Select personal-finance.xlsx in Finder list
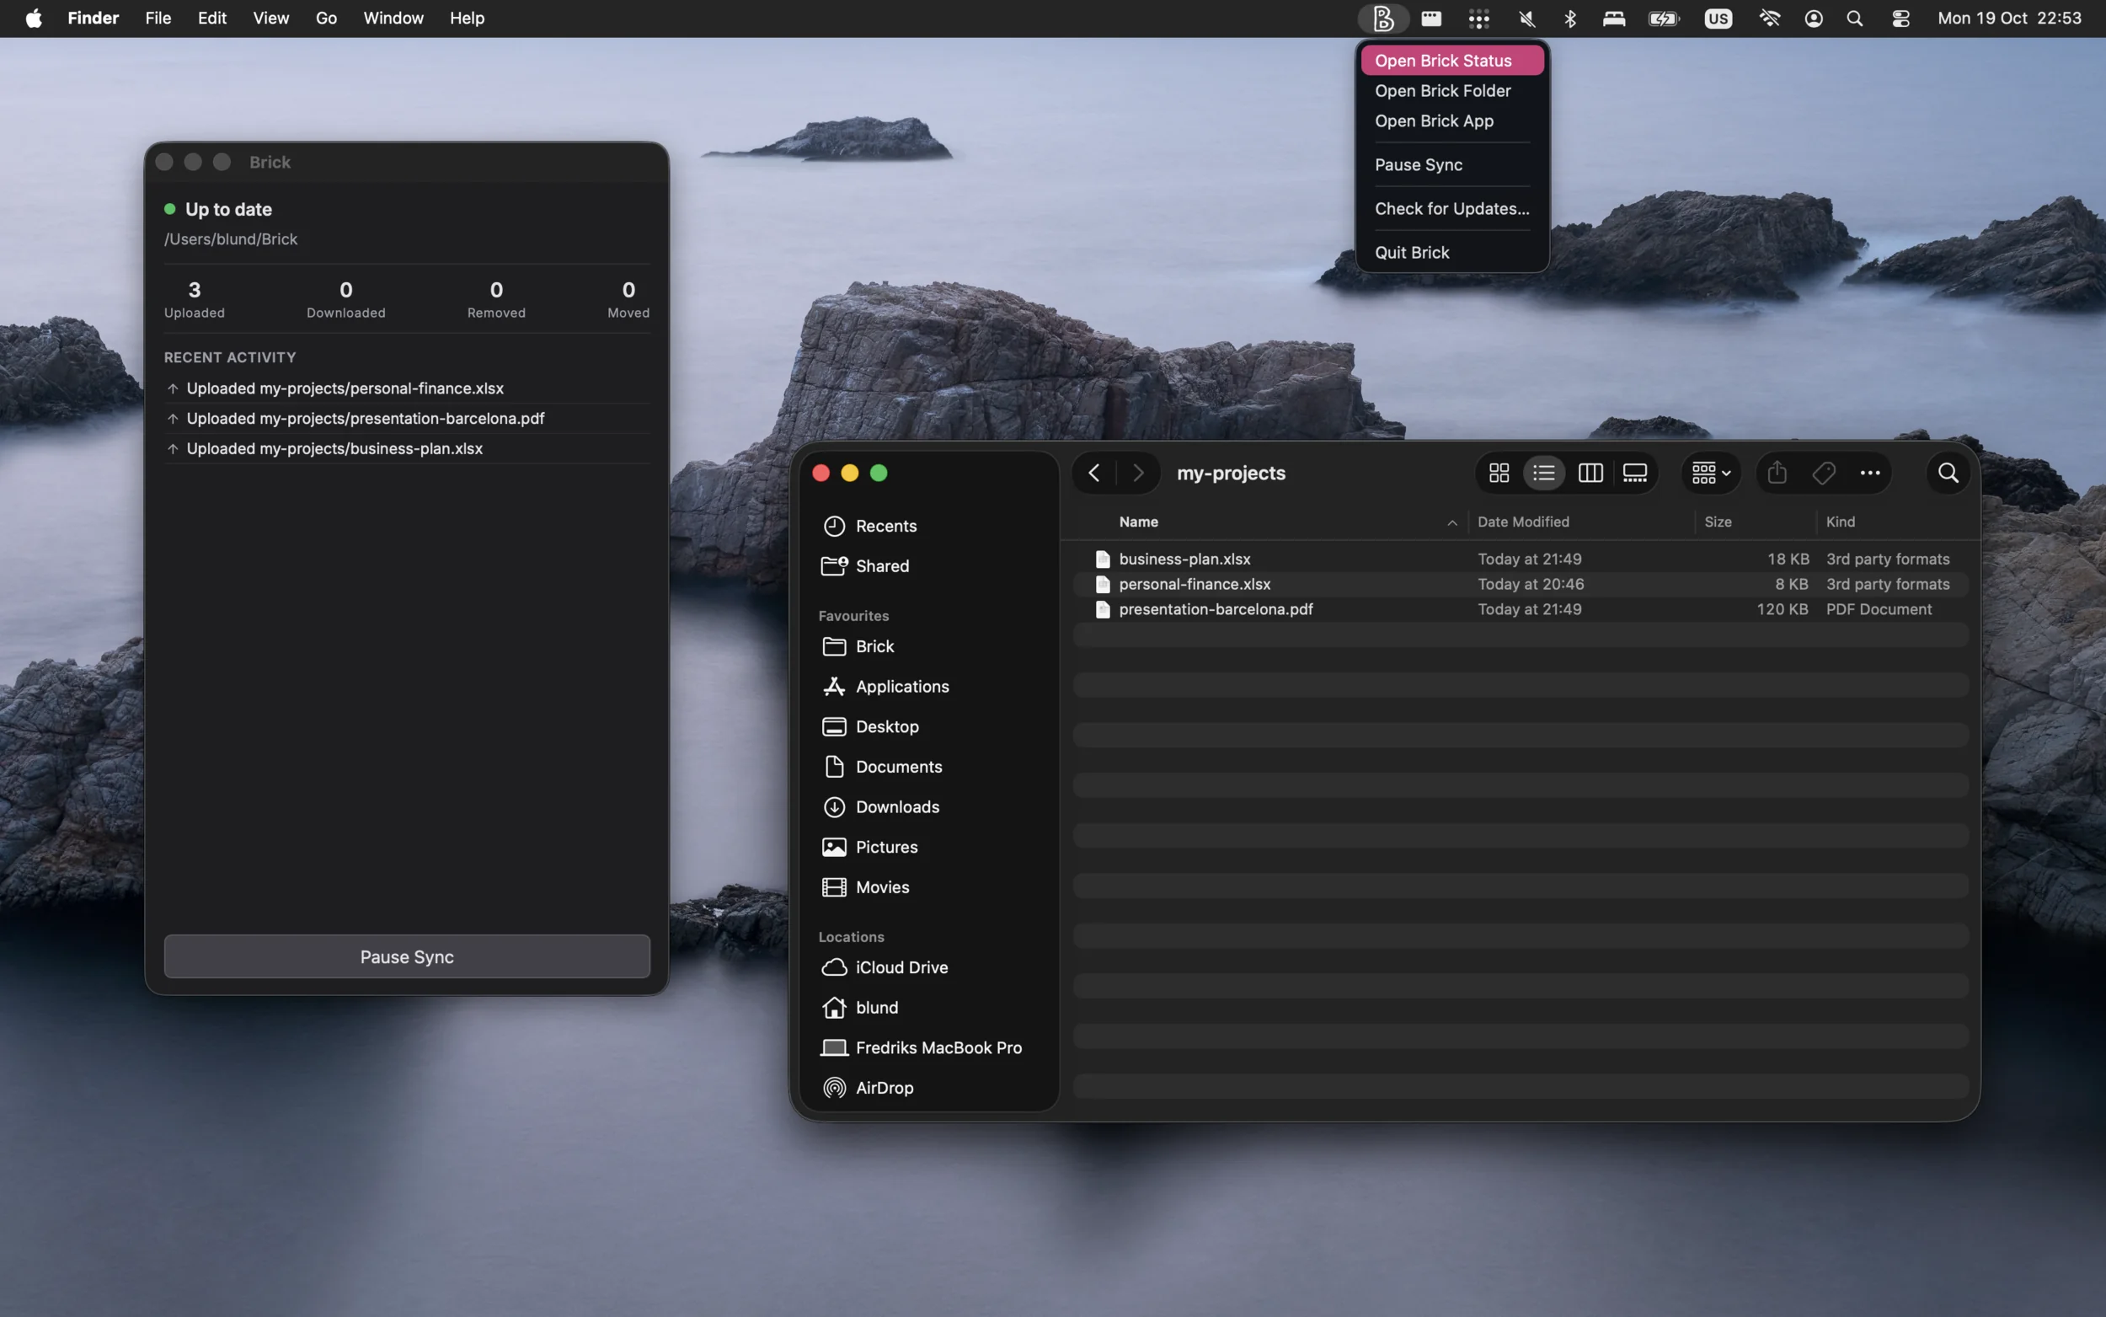 pyautogui.click(x=1520, y=585)
